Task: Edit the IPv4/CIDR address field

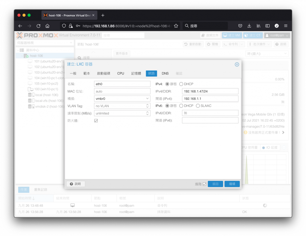Action: click(x=210, y=91)
